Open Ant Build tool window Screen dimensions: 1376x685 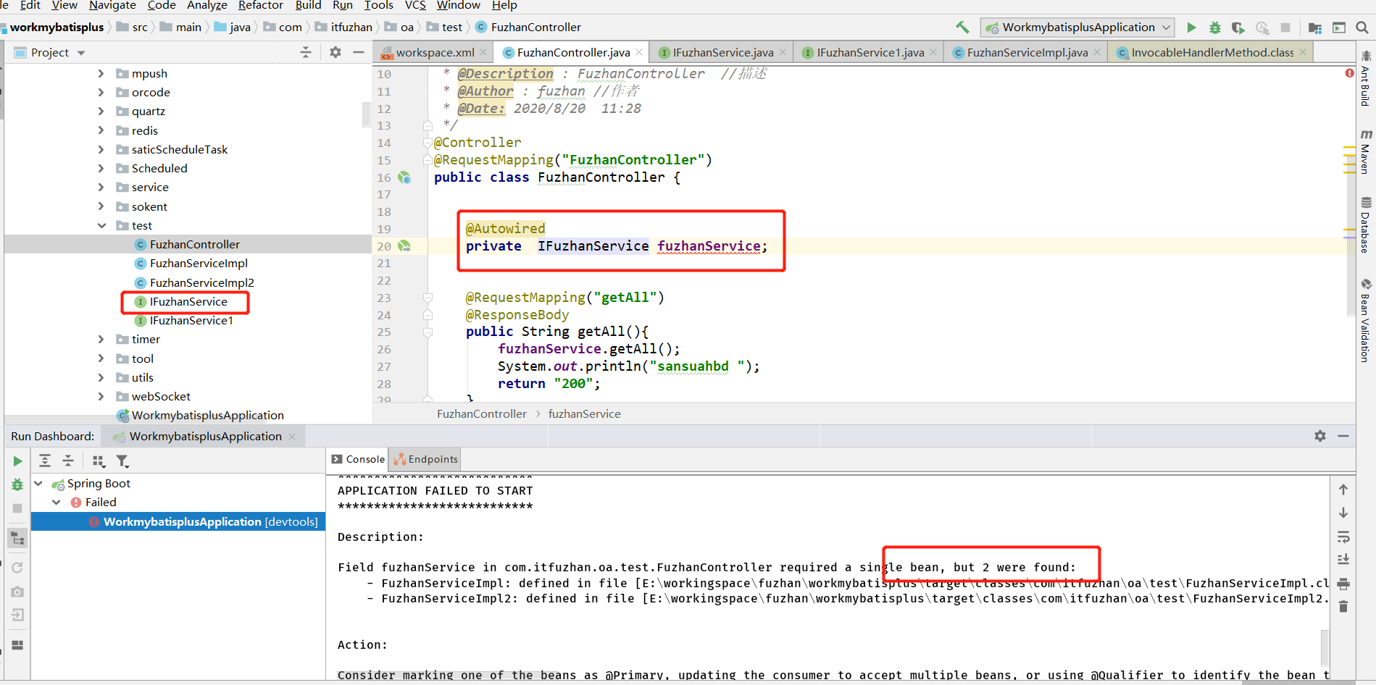1366,78
